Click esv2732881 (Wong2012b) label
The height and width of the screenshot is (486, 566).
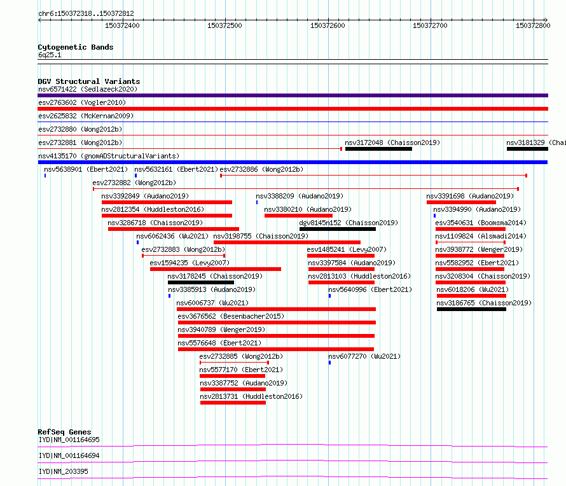coord(80,142)
